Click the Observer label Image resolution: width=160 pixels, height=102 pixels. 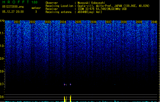[x=52, y=3]
